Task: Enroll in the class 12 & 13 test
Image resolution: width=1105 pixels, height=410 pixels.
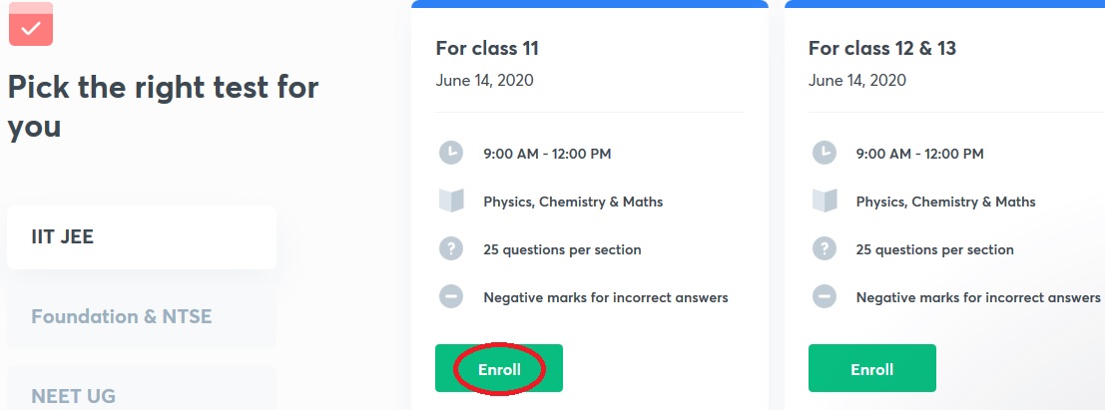Action: 871,369
